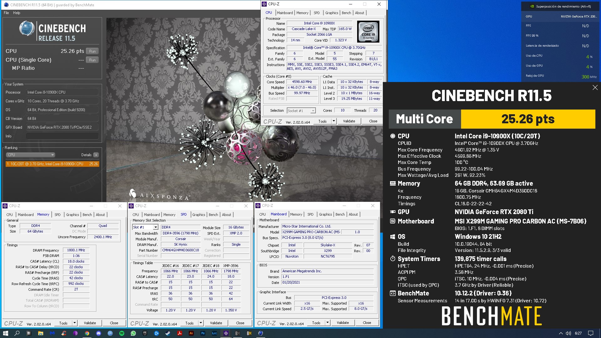Open Spotify from the taskbar
The image size is (601, 338).
pyautogui.click(x=122, y=333)
